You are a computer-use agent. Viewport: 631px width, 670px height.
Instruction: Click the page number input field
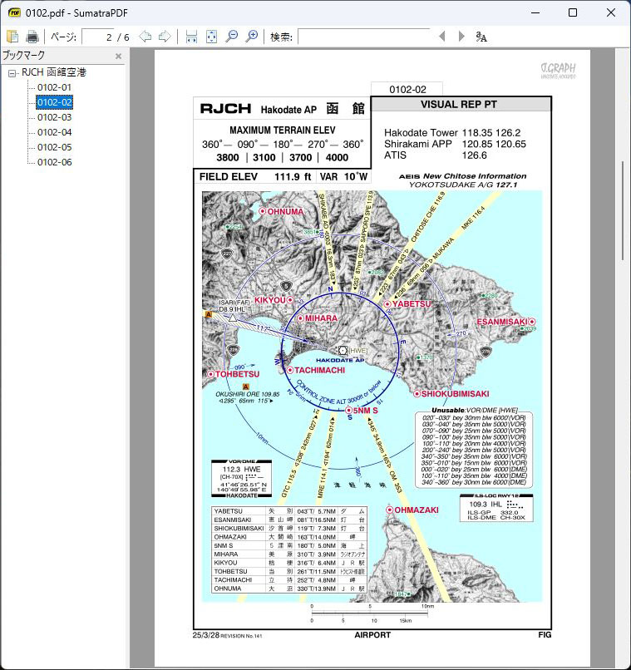pyautogui.click(x=98, y=37)
